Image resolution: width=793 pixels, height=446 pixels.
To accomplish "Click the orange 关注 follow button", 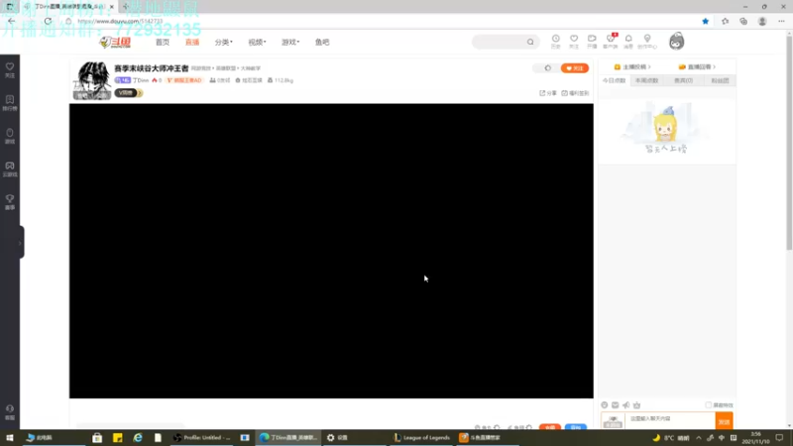I will tap(575, 68).
